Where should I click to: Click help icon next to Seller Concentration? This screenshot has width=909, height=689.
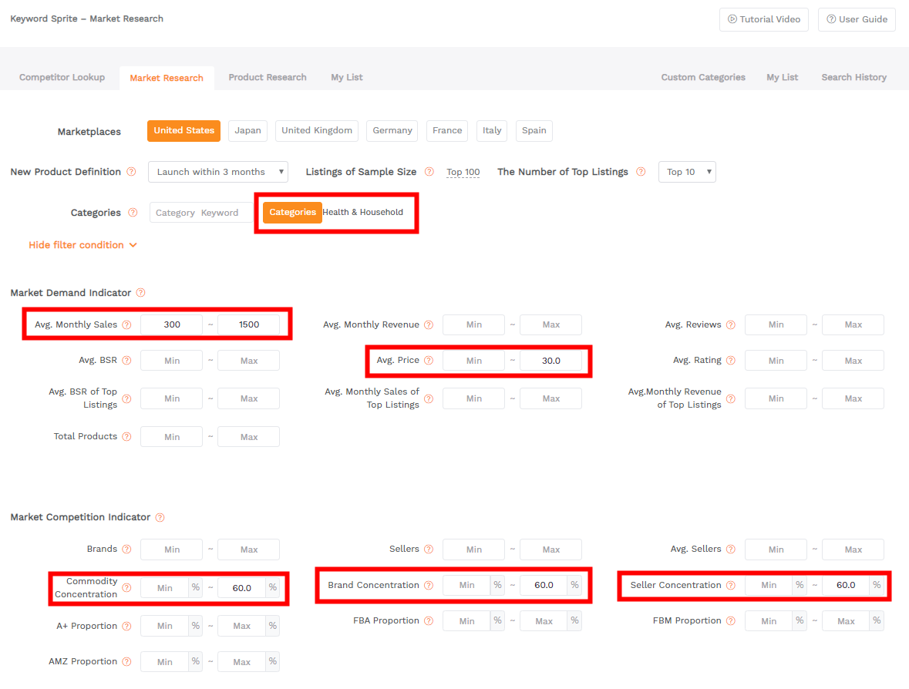pos(731,586)
